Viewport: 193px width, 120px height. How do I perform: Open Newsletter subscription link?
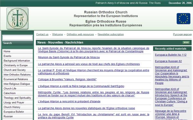click(x=111, y=35)
